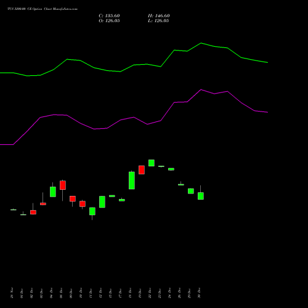The image size is (308, 308).
Task: Click the green candlestick for 29 Dec
Action: click(191, 191)
